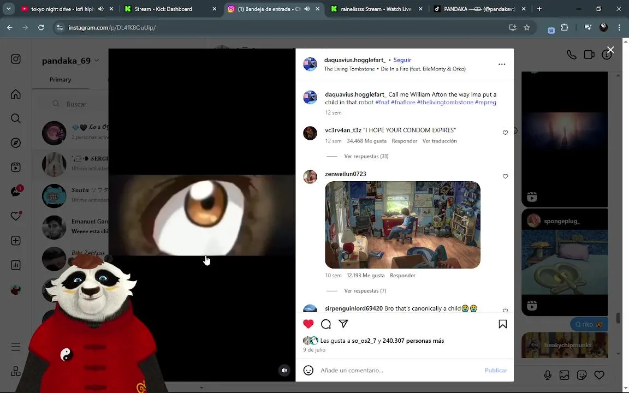The height and width of the screenshot is (393, 629).
Task: Open the #fnaf hashtag link
Action: [382, 102]
